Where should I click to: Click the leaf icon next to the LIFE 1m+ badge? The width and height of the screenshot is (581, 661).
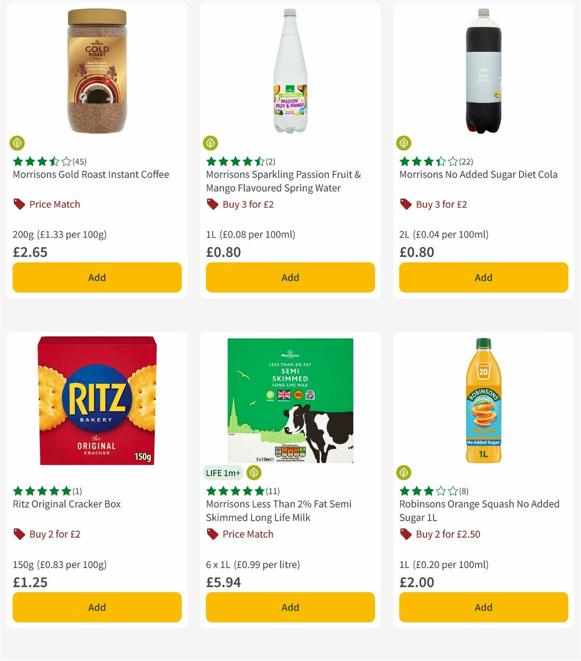(253, 473)
